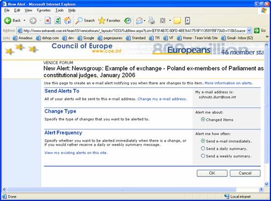271x201 pixels.
Task: Click the yellow note Discuss icon
Action: tap(177, 21)
